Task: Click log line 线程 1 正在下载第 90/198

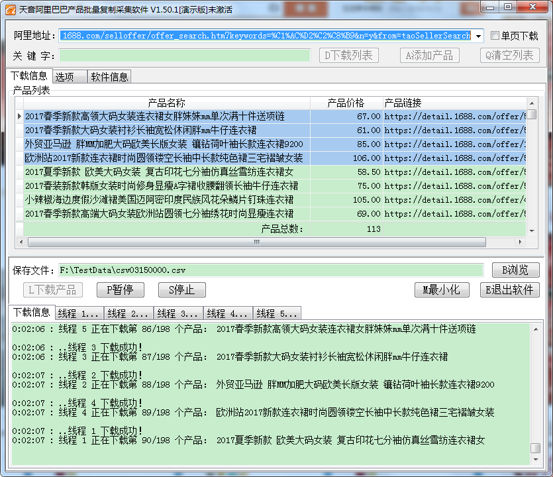Action: click(248, 441)
